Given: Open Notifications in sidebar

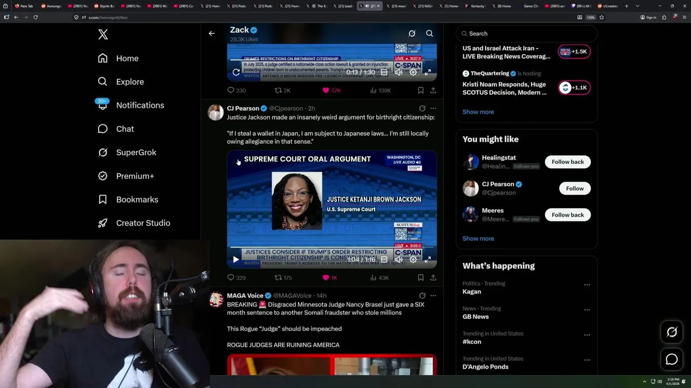Looking at the screenshot, I should (131, 105).
